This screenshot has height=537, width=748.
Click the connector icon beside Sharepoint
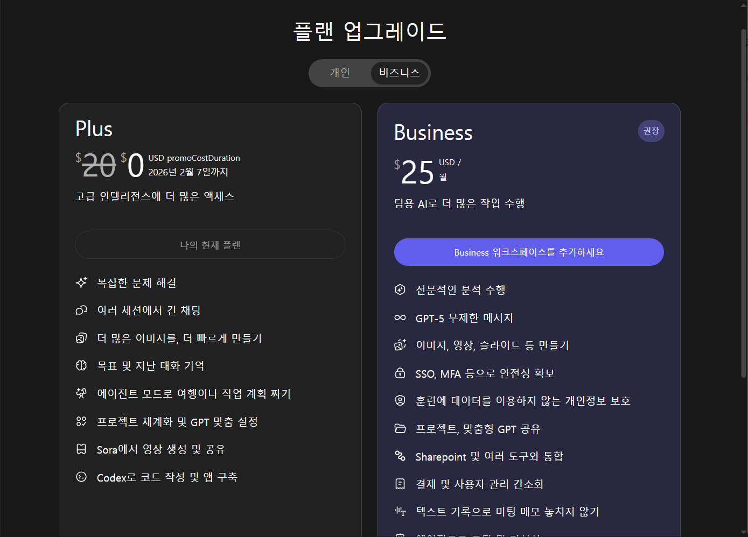point(400,456)
